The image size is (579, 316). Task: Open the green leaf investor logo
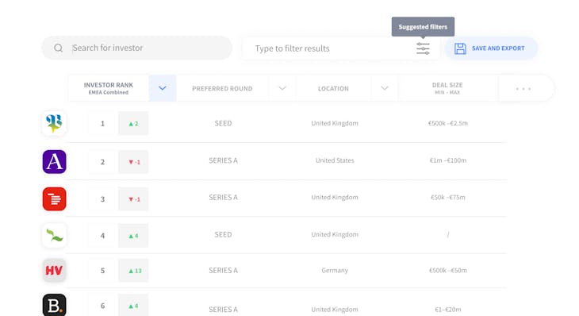coord(54,236)
